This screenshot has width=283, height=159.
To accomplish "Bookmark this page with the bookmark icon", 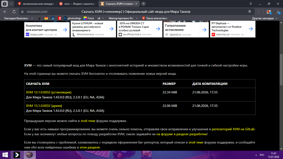I will pyautogui.click(x=250, y=12).
